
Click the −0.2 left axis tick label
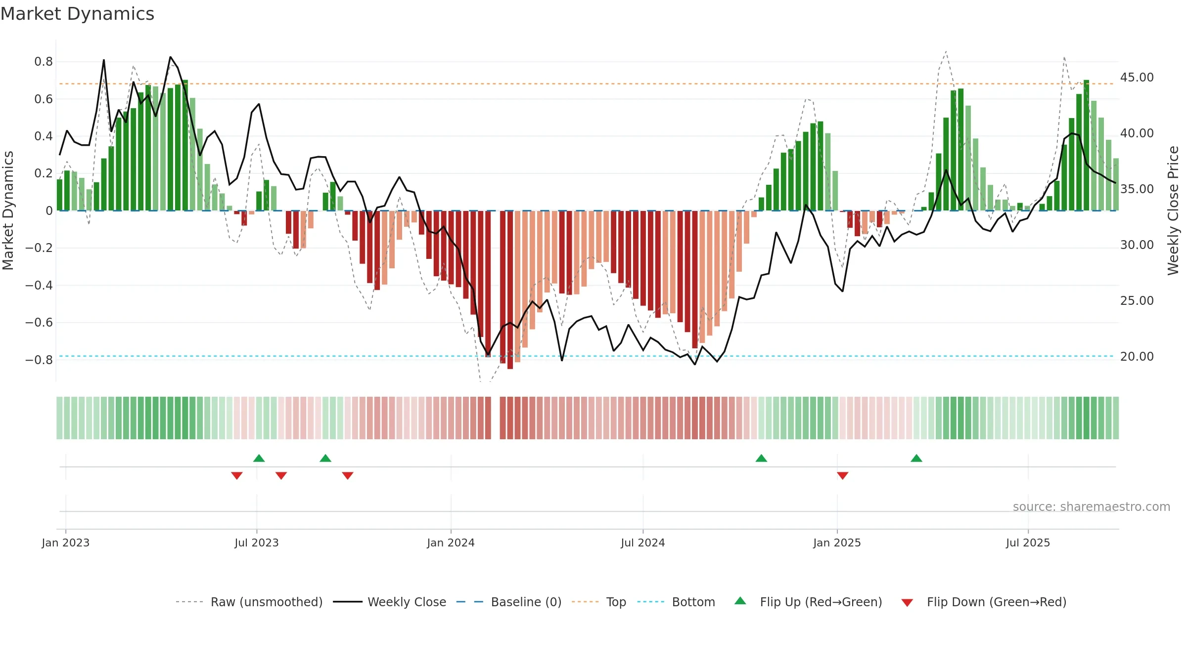click(x=39, y=248)
